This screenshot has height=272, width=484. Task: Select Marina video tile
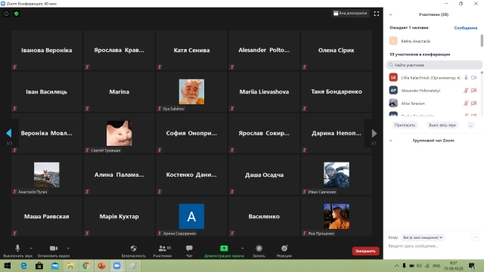119,91
